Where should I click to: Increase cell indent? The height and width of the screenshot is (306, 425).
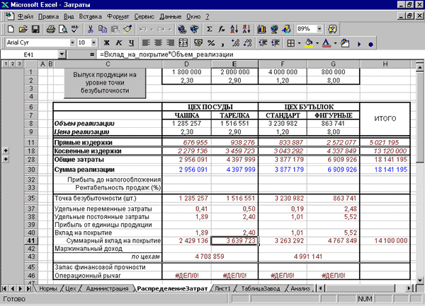coord(276,42)
